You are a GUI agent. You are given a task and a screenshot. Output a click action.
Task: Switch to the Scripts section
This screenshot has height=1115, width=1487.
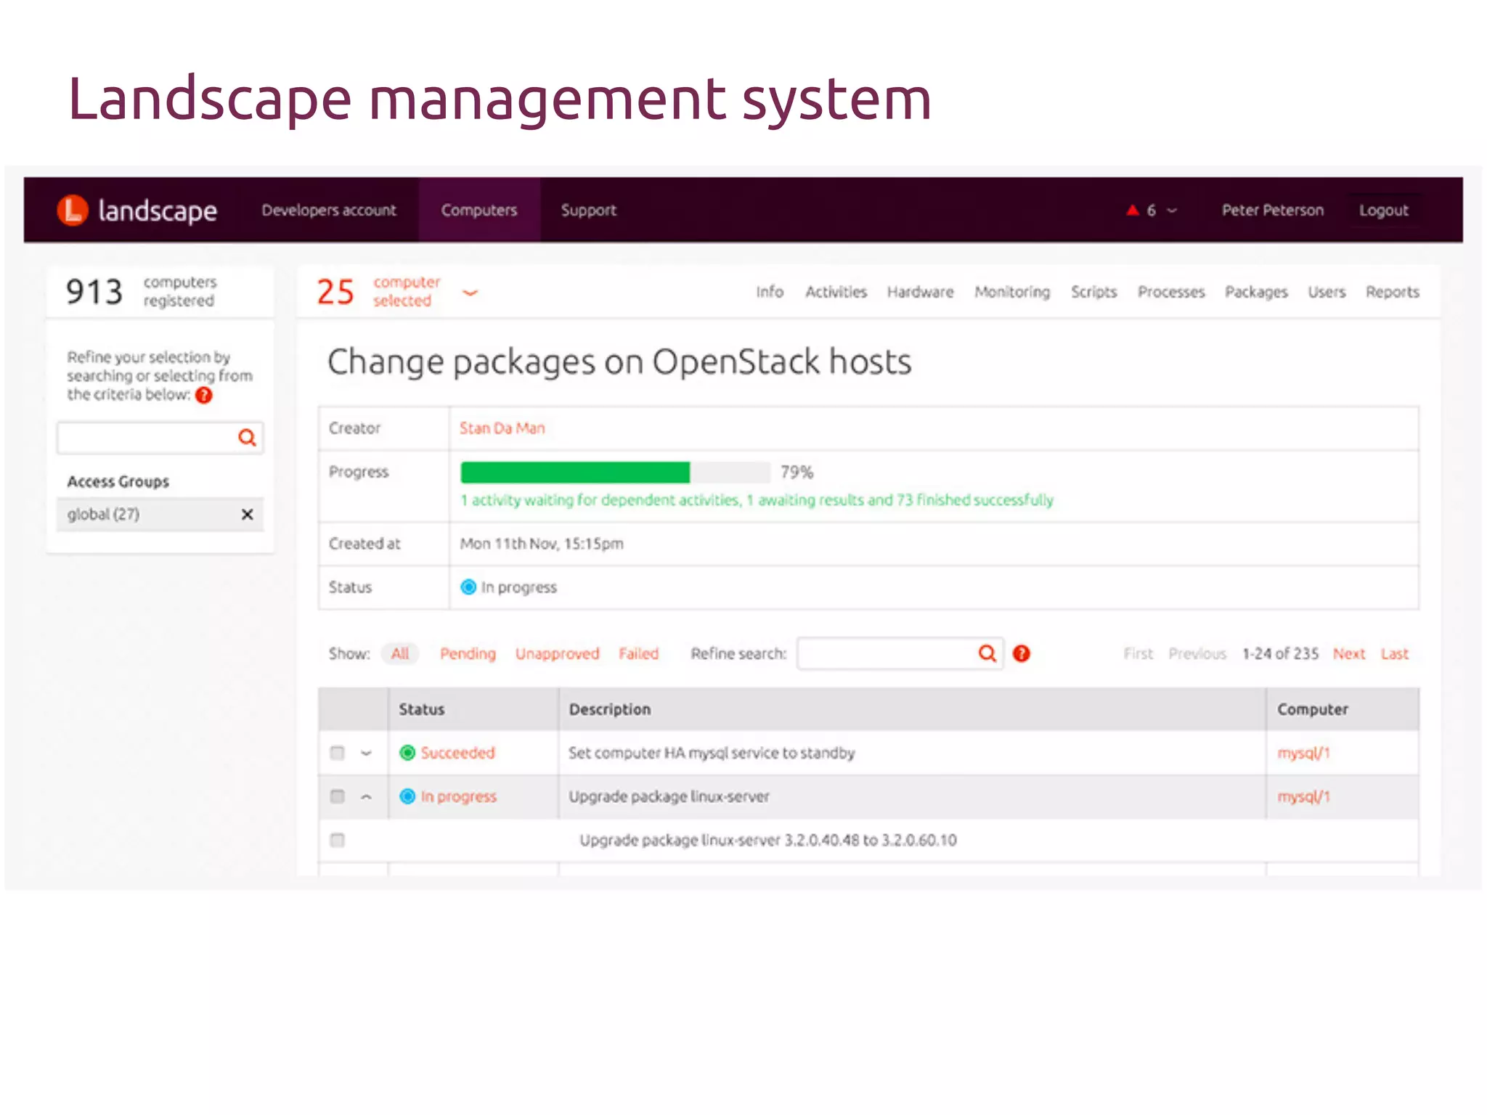click(1093, 292)
